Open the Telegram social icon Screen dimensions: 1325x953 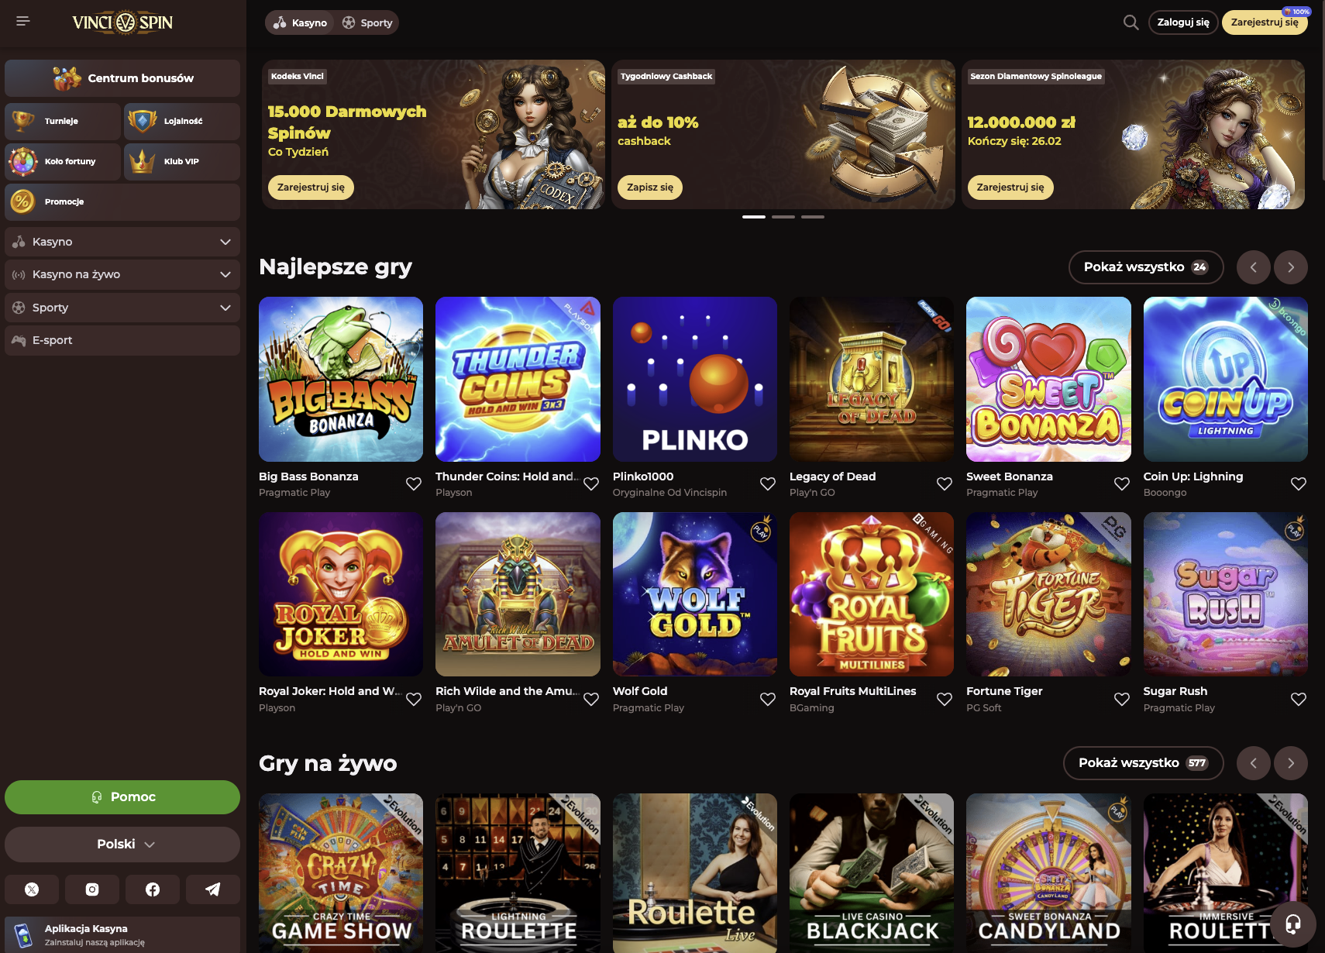[213, 889]
